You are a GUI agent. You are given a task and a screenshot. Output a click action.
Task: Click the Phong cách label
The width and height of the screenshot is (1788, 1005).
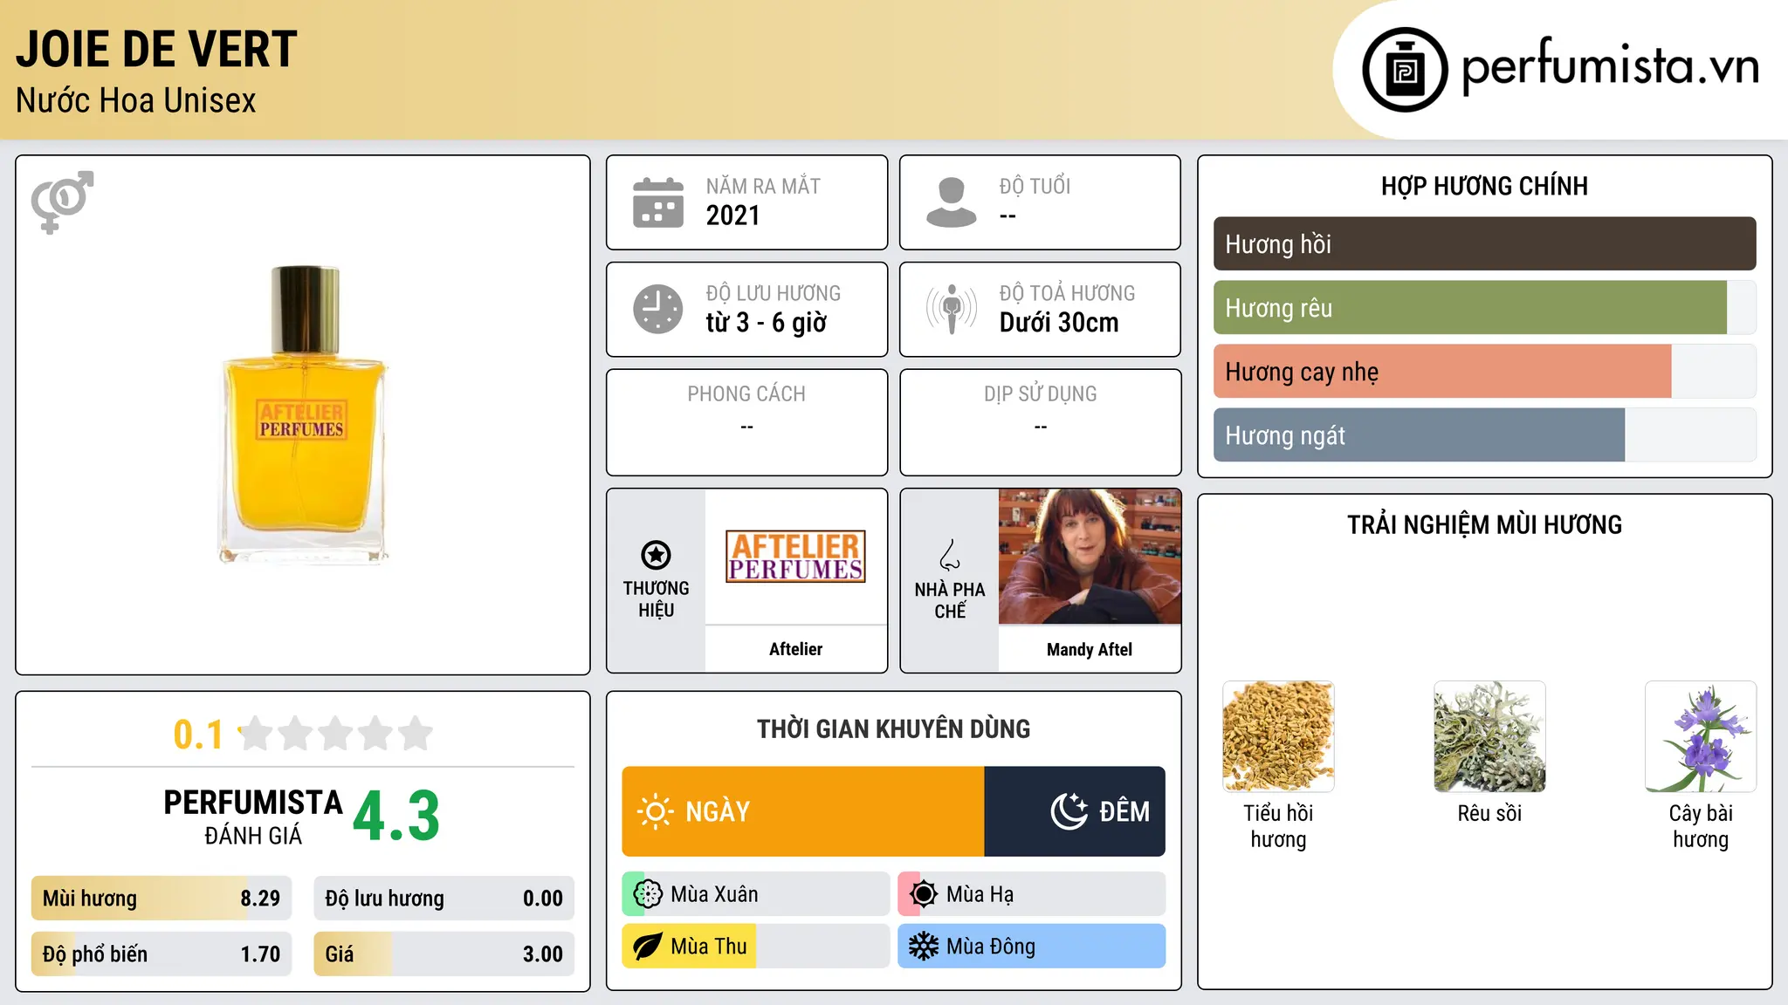pos(746,394)
